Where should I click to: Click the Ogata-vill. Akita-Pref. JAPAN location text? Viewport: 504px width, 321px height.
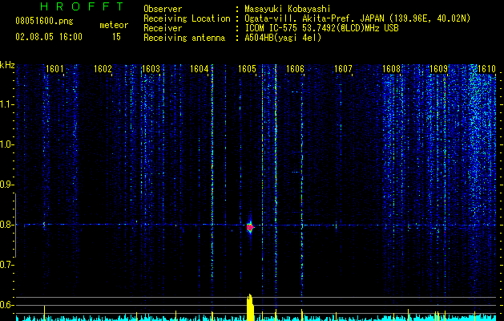click(357, 18)
